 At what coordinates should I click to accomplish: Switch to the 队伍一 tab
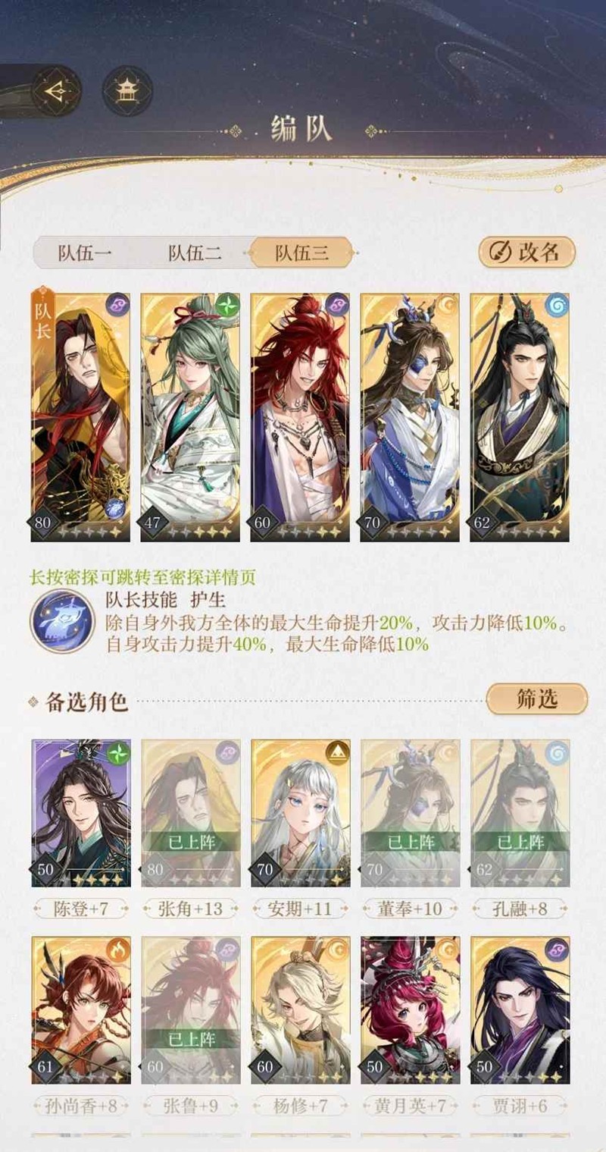point(85,253)
